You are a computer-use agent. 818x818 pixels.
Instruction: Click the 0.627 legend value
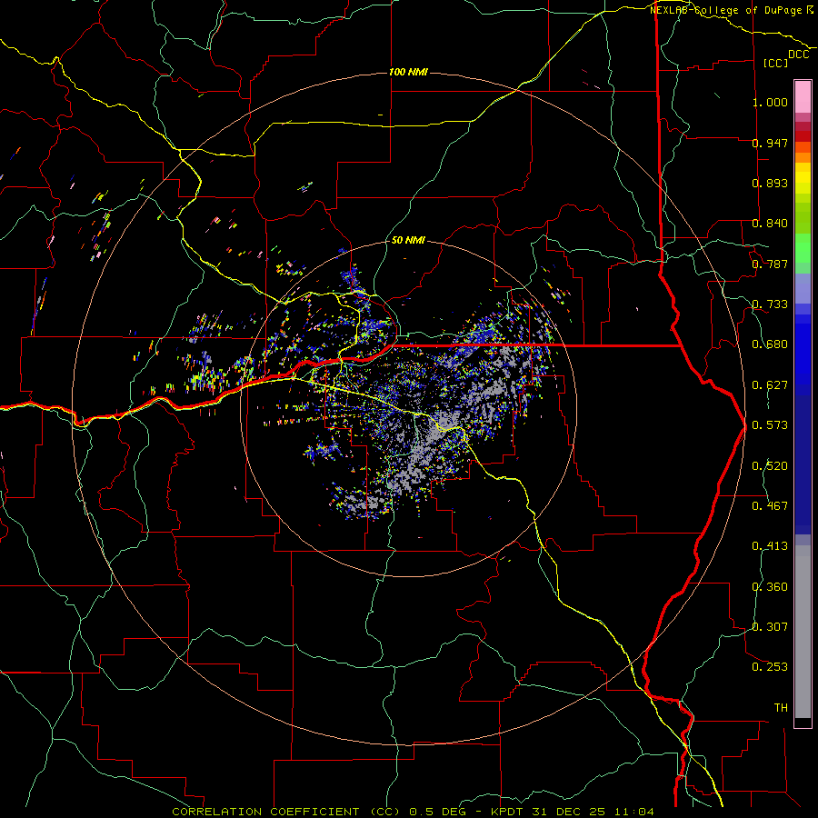(770, 385)
